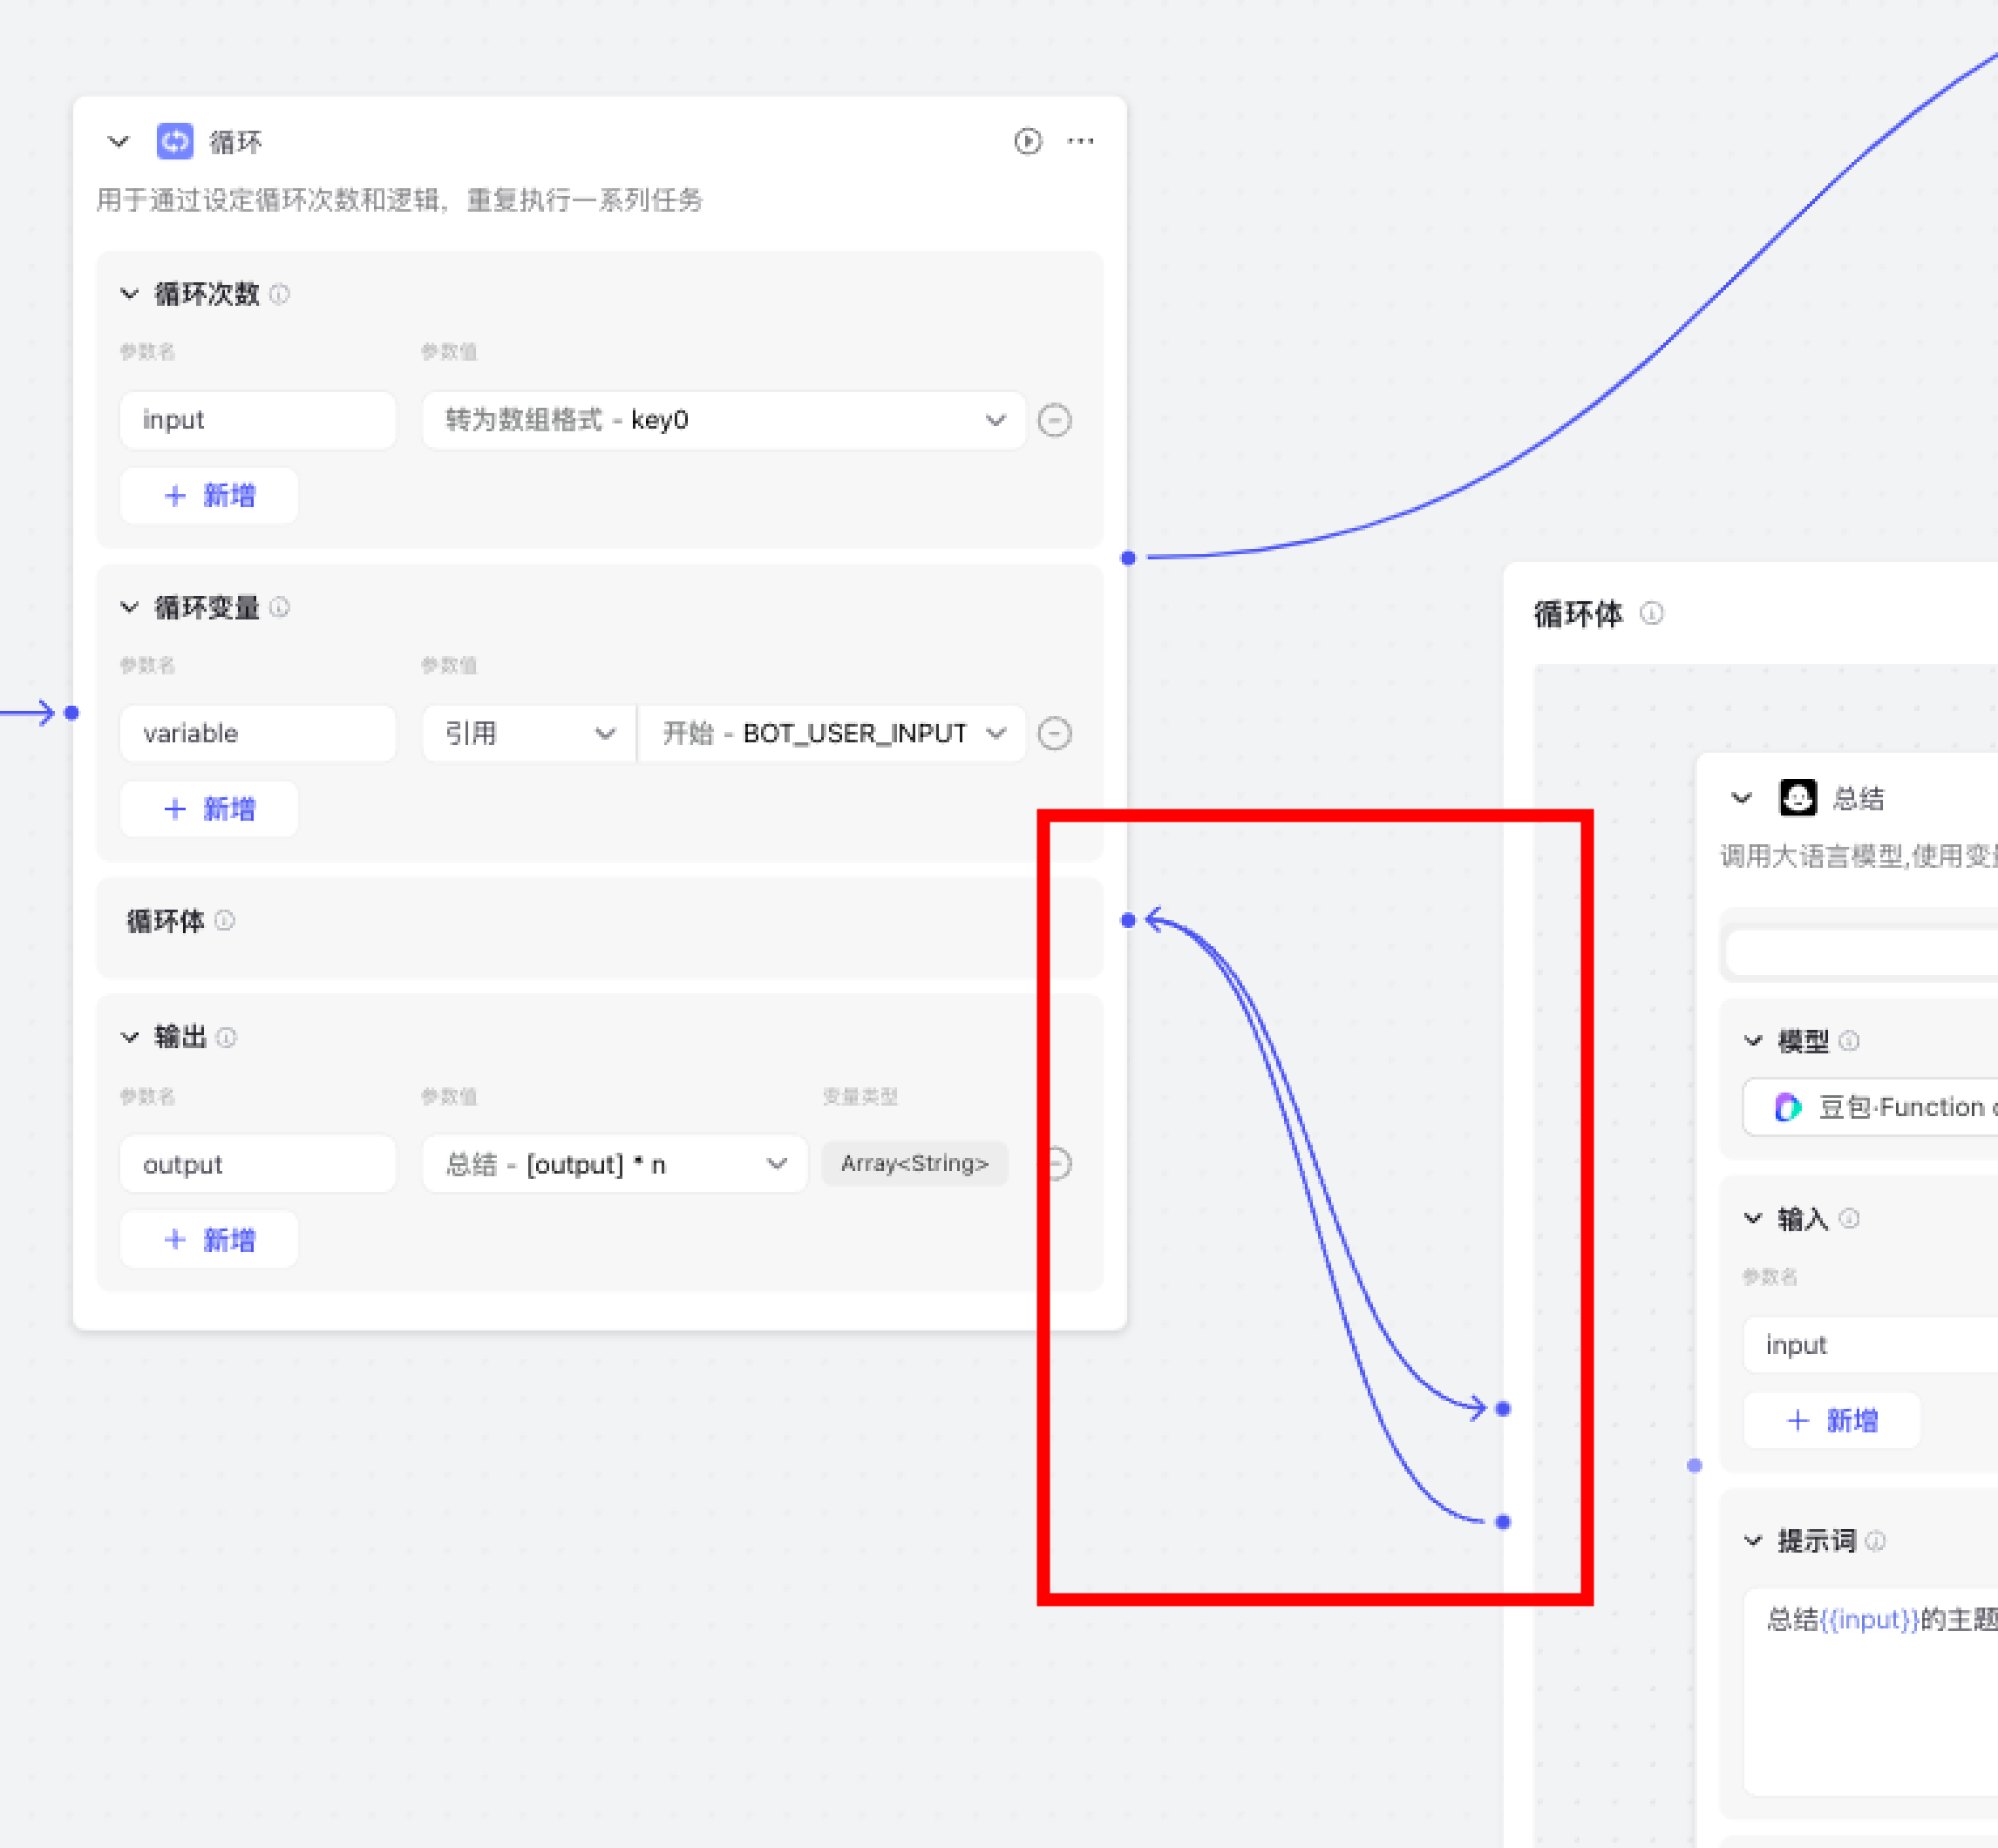Viewport: 1998px width, 1848px height.
Task: Click the output parameter name field
Action: (257, 1164)
